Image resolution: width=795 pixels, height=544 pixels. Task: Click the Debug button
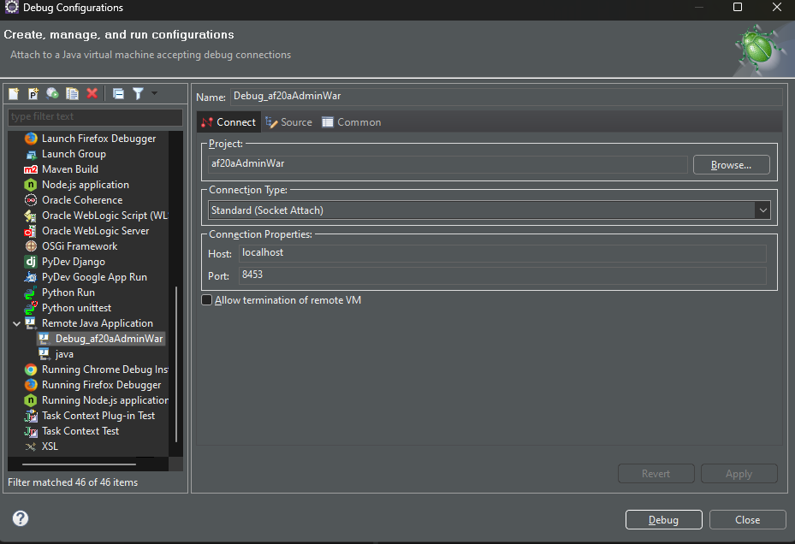click(664, 520)
